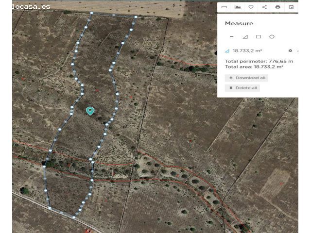Open the ruler measure tool in toolbar
This screenshot has width=311, height=233.
point(224,7)
